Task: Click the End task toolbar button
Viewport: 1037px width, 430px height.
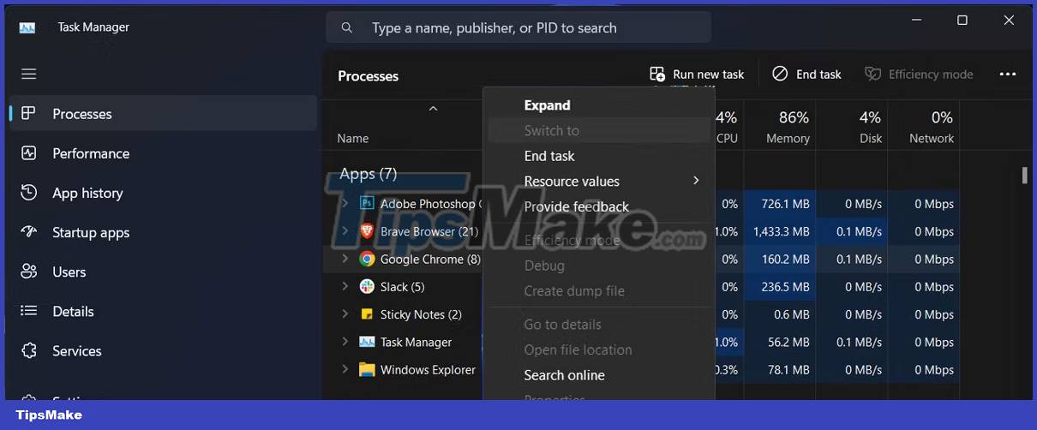Action: 806,75
